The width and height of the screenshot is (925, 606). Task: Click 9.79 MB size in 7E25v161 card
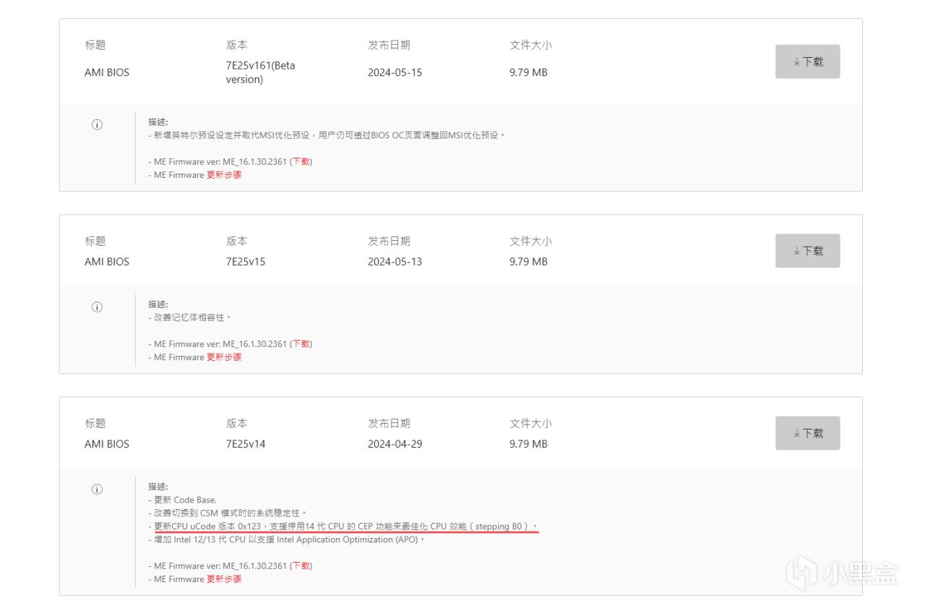coord(528,72)
